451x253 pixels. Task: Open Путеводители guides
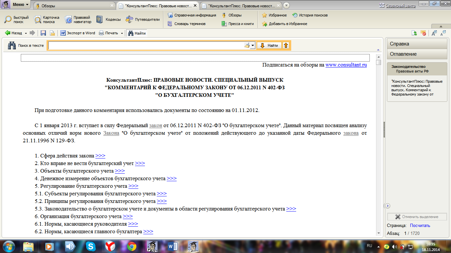click(x=143, y=19)
